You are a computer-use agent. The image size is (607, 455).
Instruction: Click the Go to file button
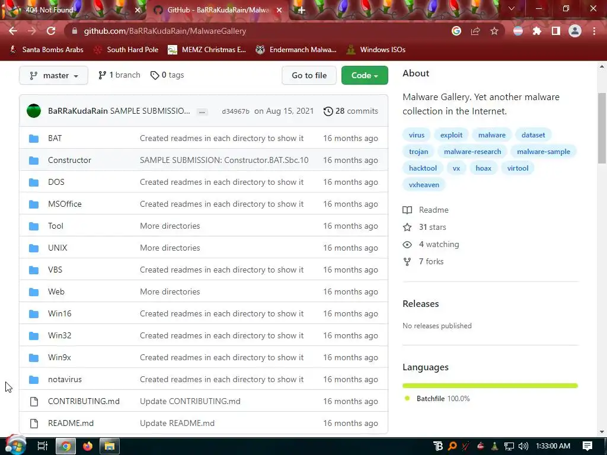[309, 75]
